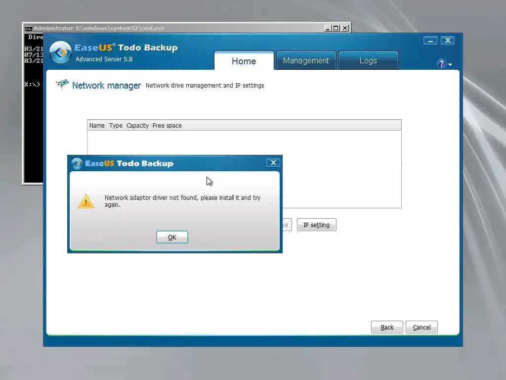Open IP setting
Viewport: 506px width, 380px height.
(x=317, y=225)
